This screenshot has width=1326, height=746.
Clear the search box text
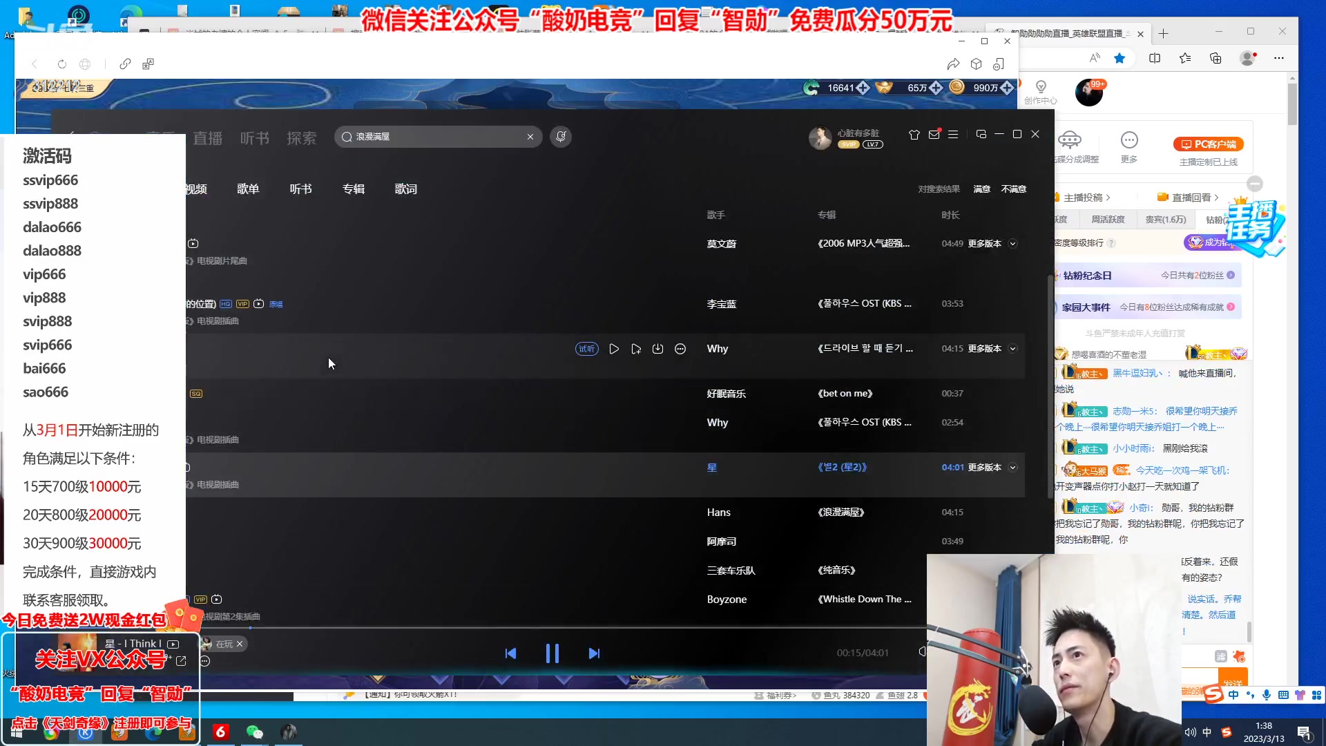click(x=530, y=137)
